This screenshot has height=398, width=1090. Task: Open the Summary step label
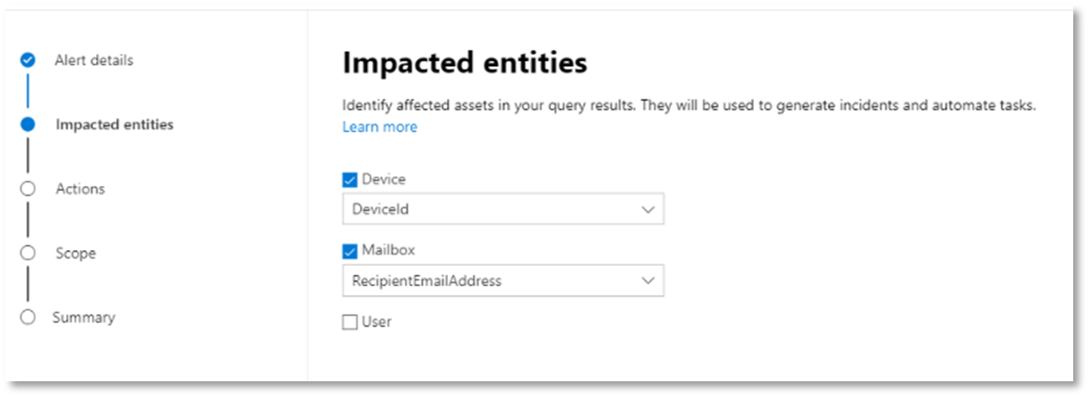coord(84,317)
